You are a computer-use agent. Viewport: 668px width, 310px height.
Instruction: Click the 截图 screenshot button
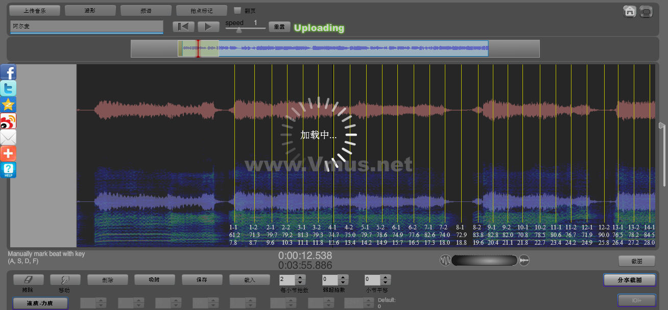636,261
